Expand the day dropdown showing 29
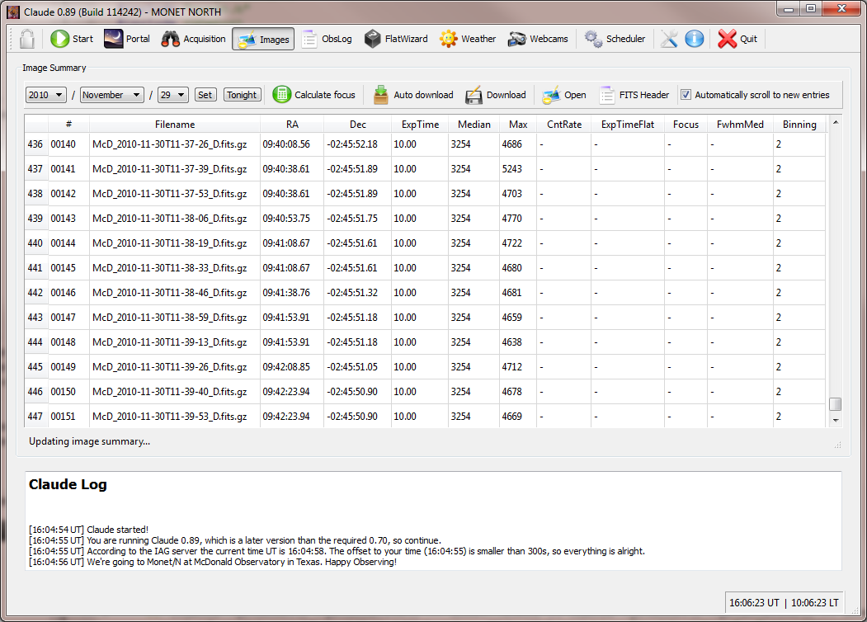This screenshot has width=867, height=622. pos(173,95)
